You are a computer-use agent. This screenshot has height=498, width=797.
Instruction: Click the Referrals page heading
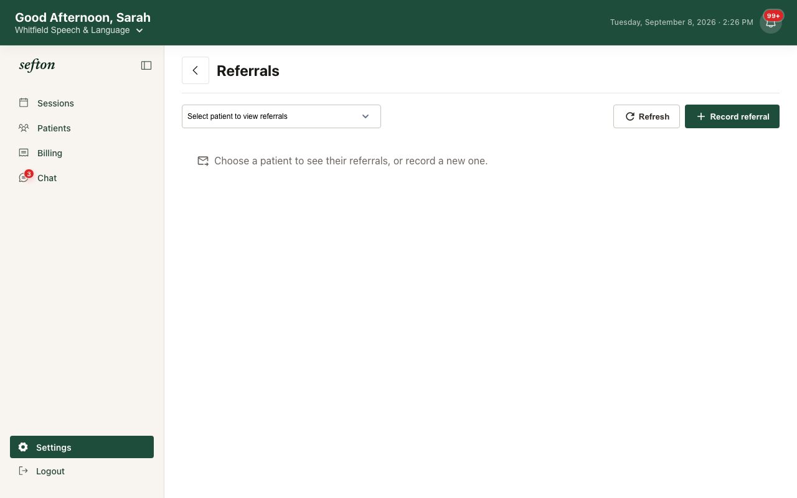[248, 71]
